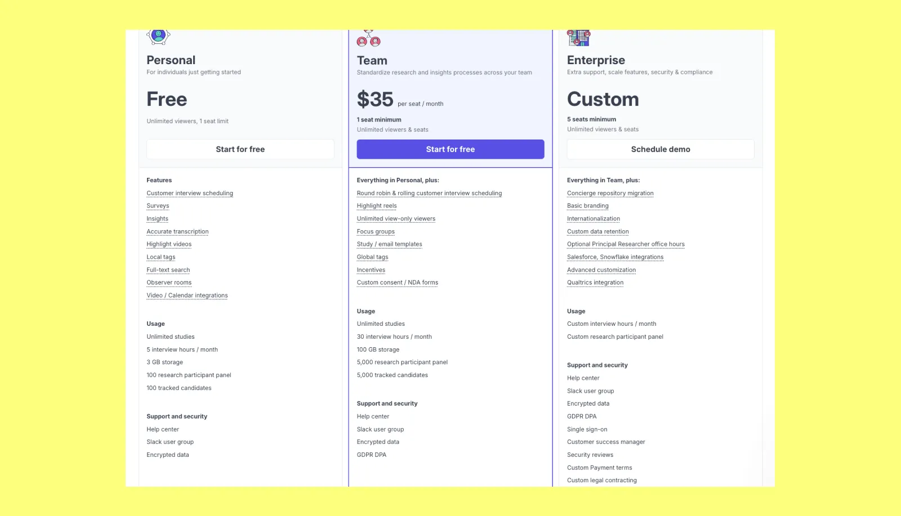Schedule demo for Enterprise plan
901x516 pixels.
[x=661, y=149]
